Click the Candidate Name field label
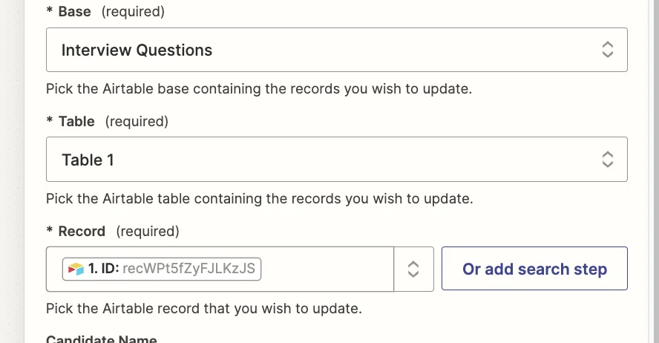Viewport: 659px width, 343px height. [102, 339]
